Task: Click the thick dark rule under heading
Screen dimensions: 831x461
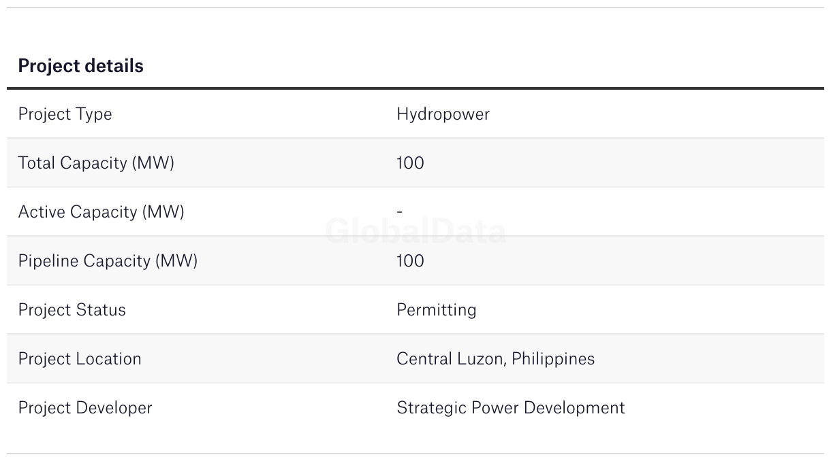Action: [415, 88]
